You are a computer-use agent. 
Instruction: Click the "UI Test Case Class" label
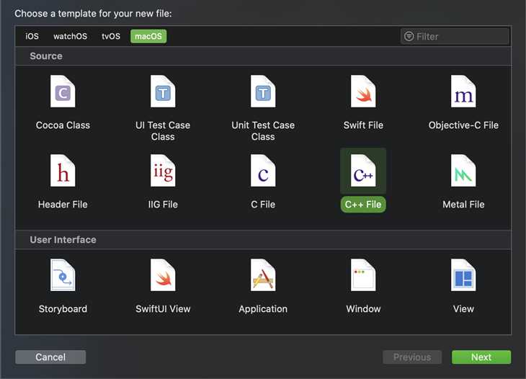[x=163, y=131]
